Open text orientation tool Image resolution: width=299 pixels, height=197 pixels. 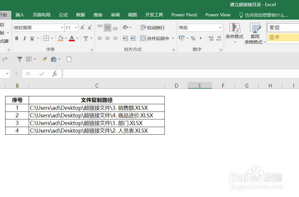[126, 27]
